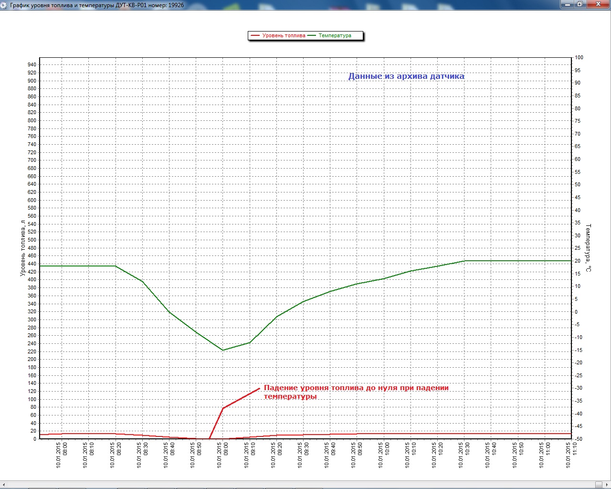Minimize the fuel level graph window
The image size is (611, 489).
tap(566, 4)
